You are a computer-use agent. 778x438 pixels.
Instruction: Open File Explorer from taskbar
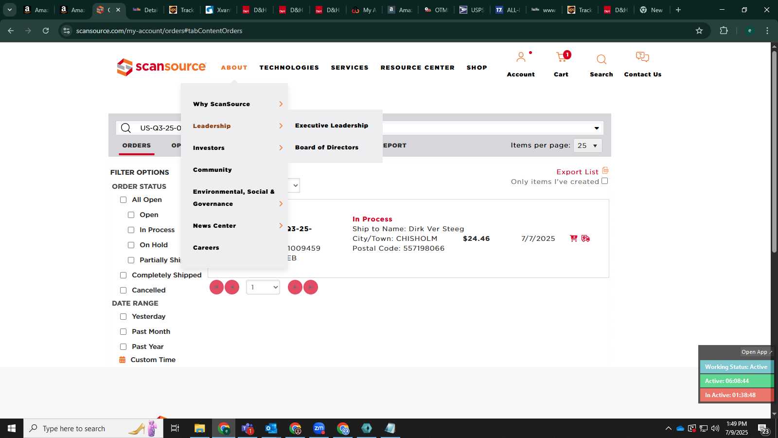coord(200,428)
